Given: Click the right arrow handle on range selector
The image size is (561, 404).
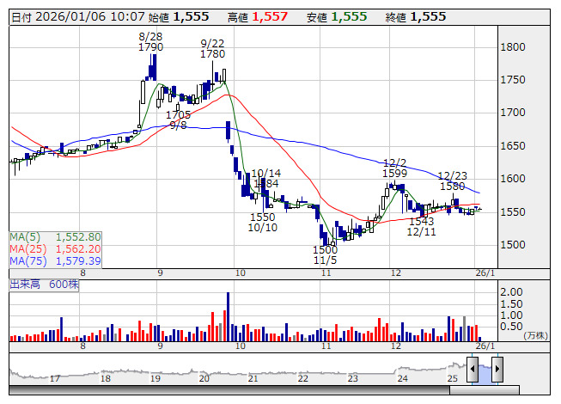Looking at the screenshot, I should coord(497,369).
